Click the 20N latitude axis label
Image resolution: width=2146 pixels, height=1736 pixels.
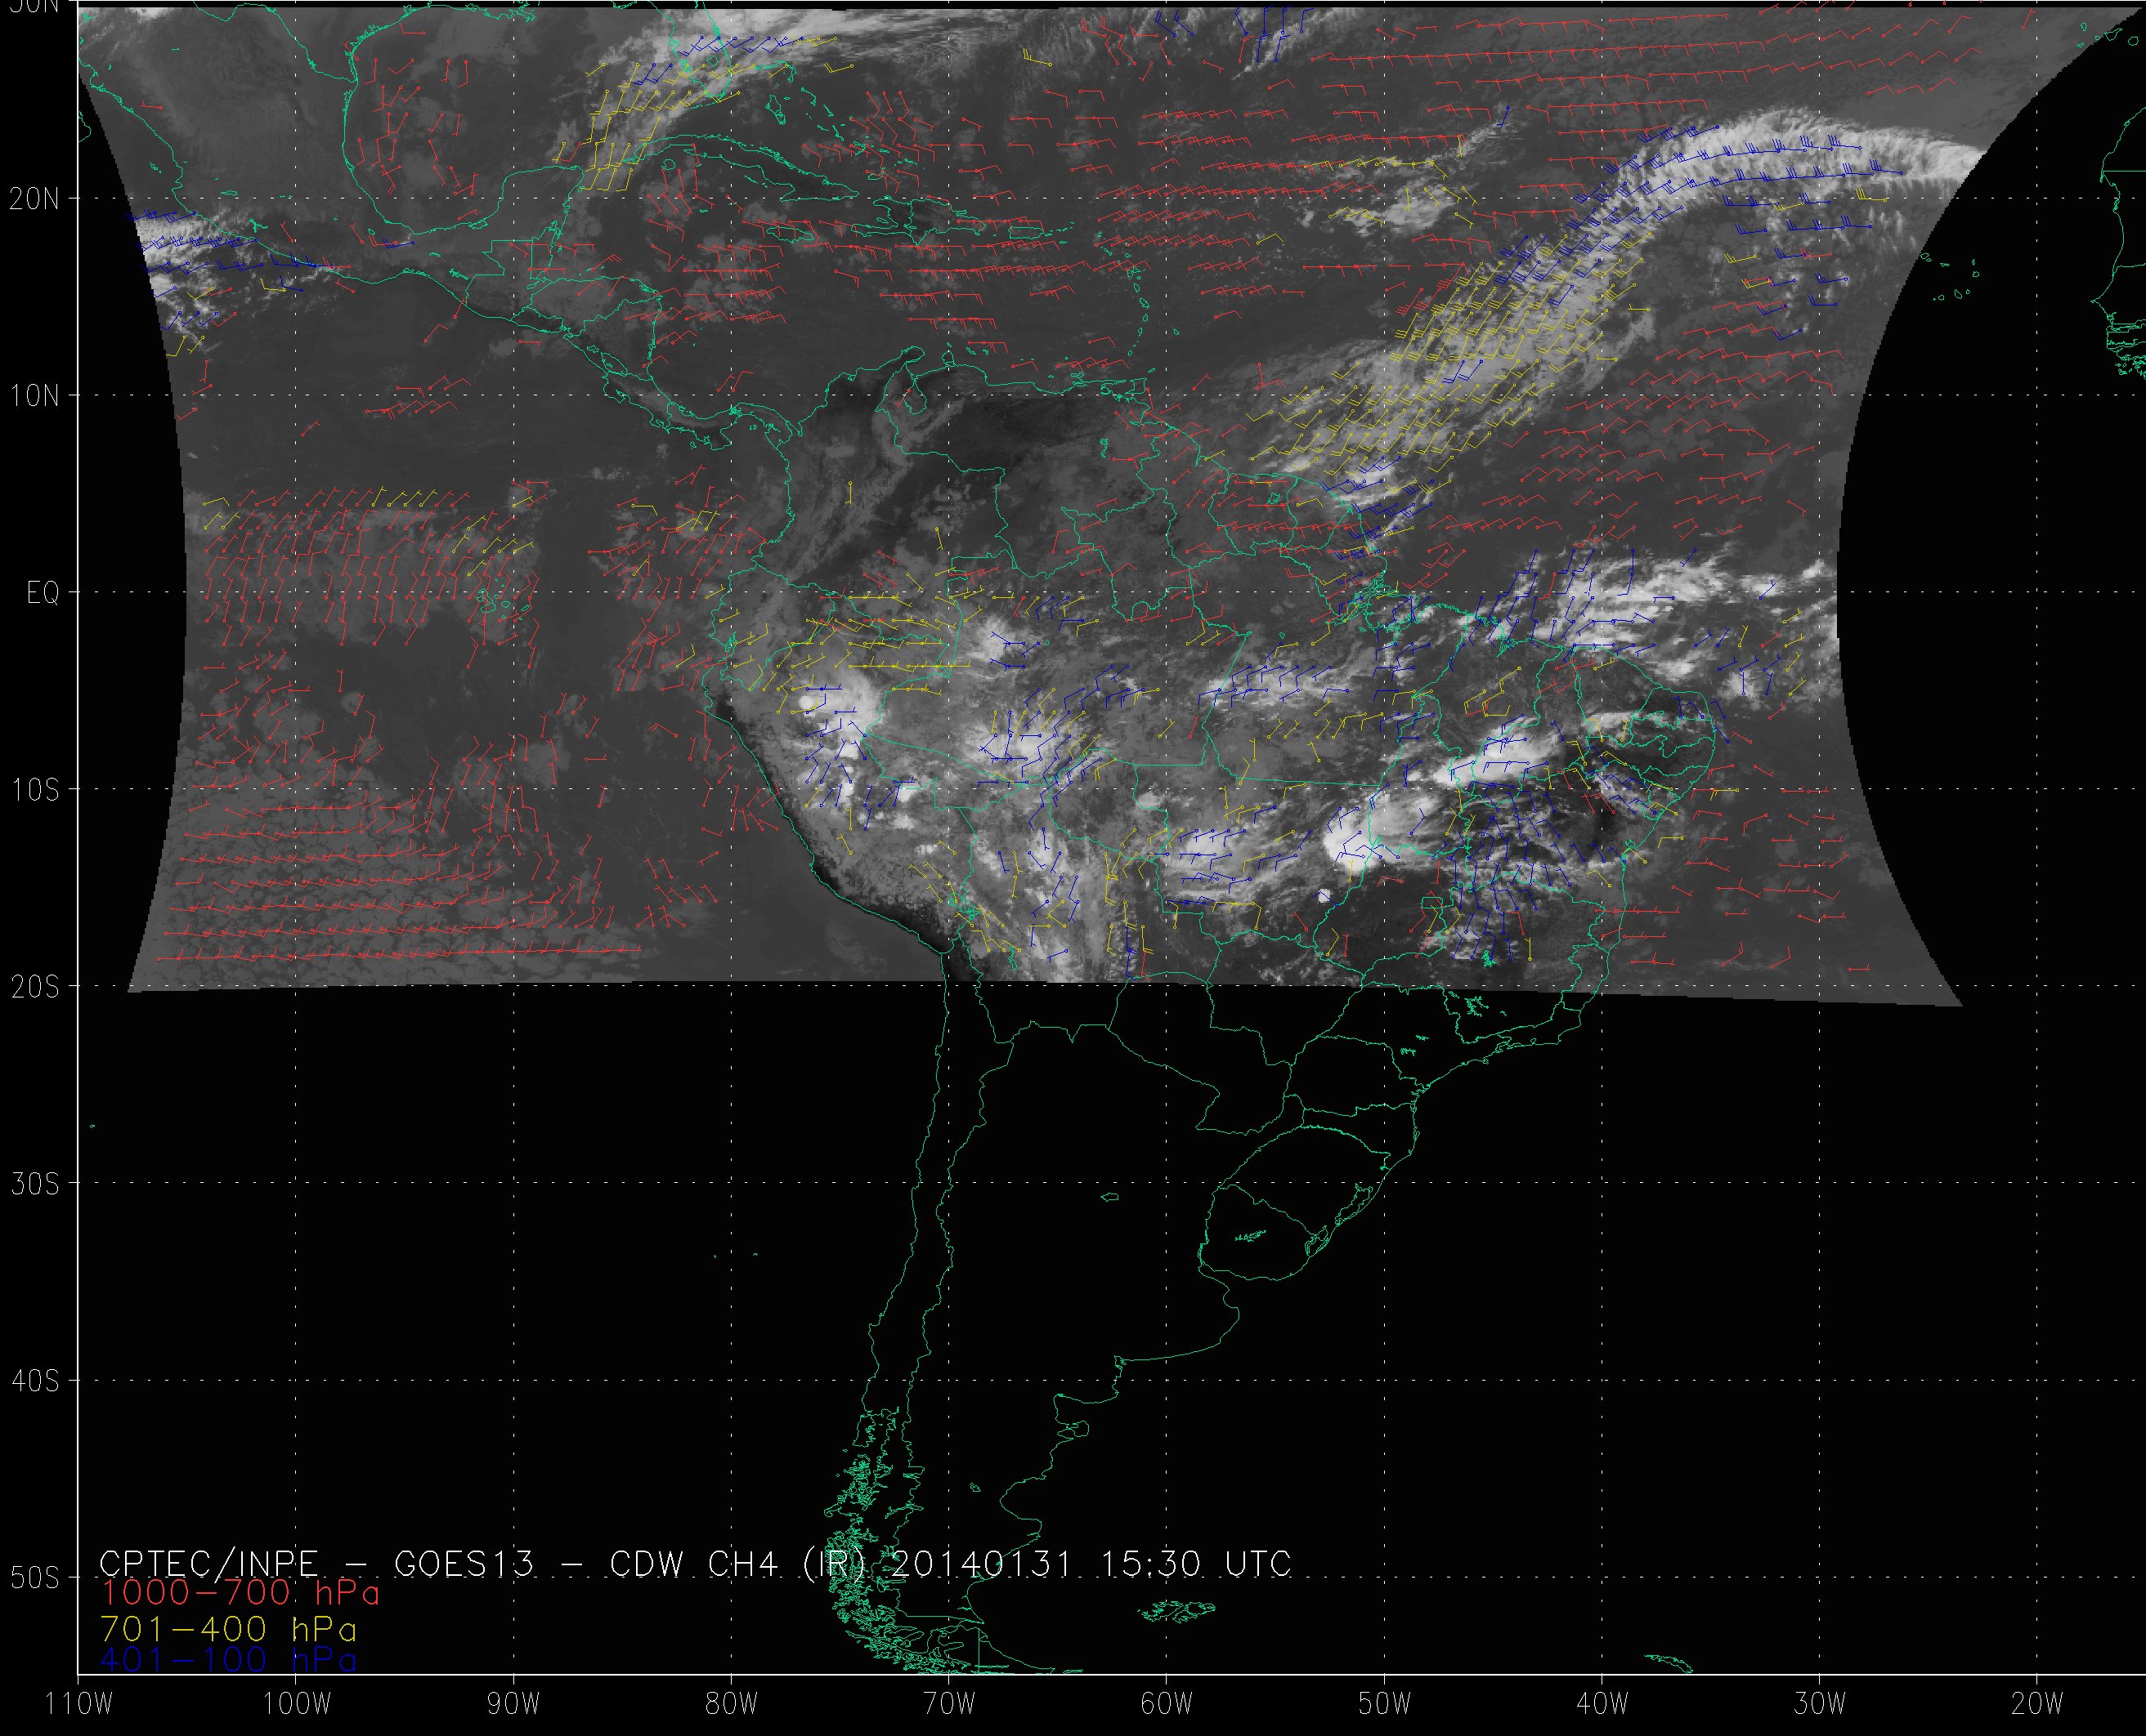click(x=35, y=199)
